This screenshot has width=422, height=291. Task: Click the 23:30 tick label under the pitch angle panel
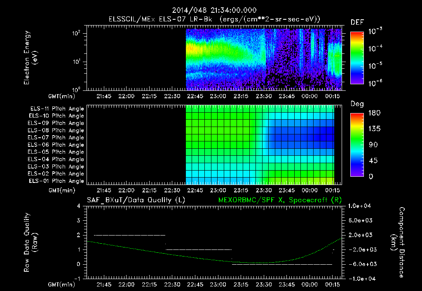pos(264,190)
